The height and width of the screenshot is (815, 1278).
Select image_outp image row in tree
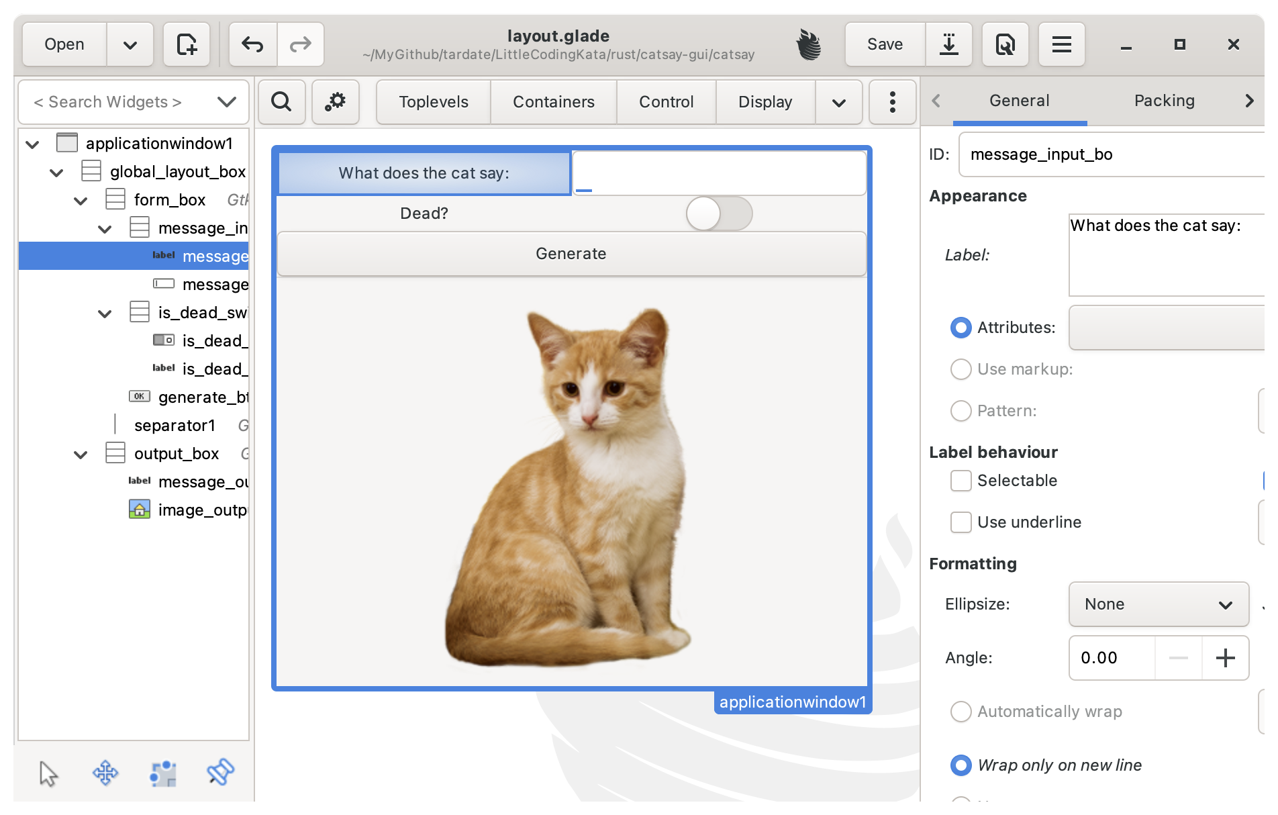134,510
